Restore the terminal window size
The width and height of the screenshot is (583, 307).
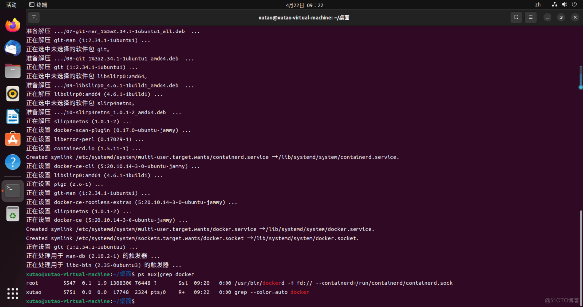coord(561,18)
